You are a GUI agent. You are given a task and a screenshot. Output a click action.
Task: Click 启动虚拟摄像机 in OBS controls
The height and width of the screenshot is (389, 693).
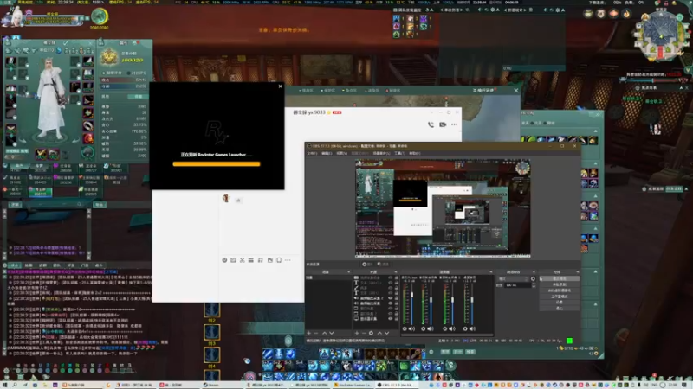(559, 290)
